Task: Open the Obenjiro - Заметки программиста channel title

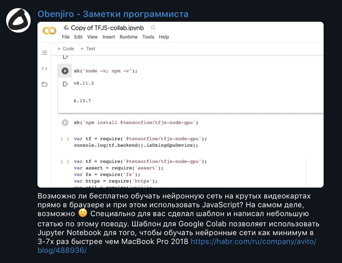Action: pyautogui.click(x=113, y=14)
